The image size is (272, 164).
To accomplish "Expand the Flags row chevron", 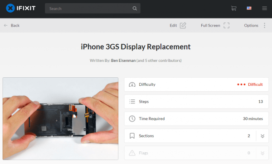I will pos(262,153).
